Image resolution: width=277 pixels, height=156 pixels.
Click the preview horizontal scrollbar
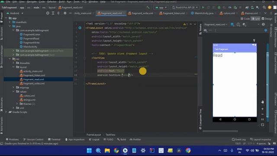(x=220, y=131)
